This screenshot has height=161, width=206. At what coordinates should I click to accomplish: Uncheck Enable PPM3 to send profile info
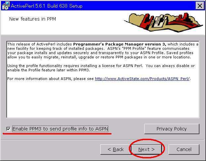8,129
